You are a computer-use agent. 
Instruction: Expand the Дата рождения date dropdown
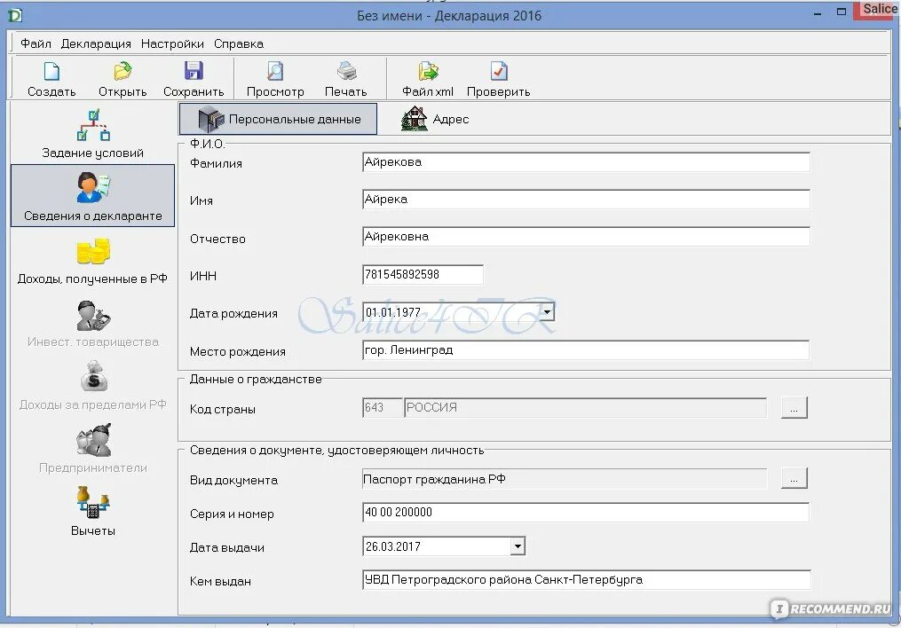[547, 311]
